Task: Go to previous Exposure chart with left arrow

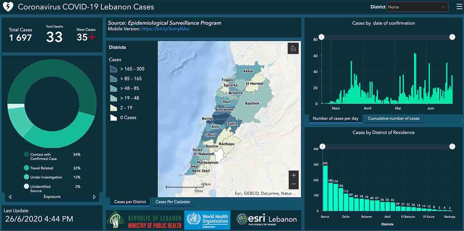Action: coord(10,197)
